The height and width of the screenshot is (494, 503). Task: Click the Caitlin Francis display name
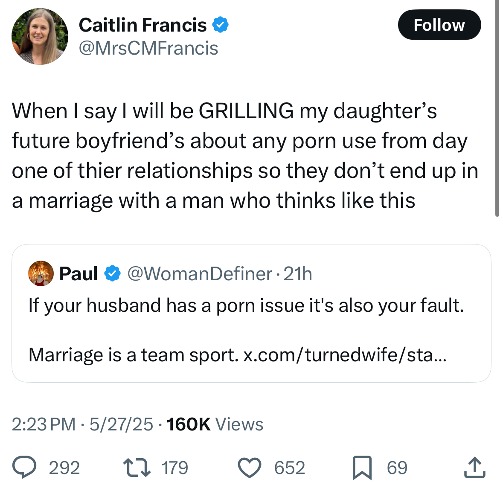(143, 25)
